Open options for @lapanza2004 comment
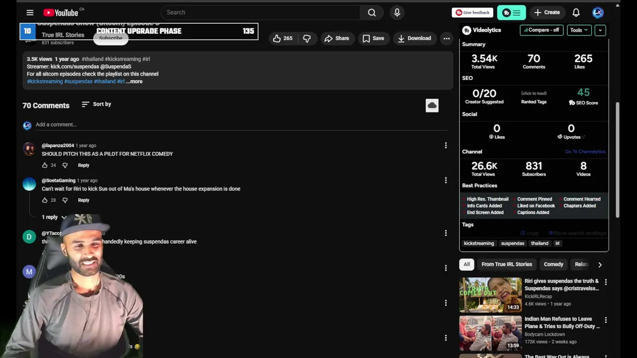This screenshot has height=358, width=637. point(446,145)
